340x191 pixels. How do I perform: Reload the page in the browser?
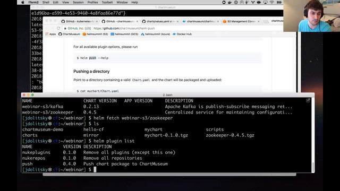58,28
